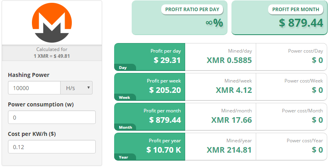This screenshot has width=330, height=167.
Task: Click the XMR 4.12 mined per week value
Action: (234, 90)
